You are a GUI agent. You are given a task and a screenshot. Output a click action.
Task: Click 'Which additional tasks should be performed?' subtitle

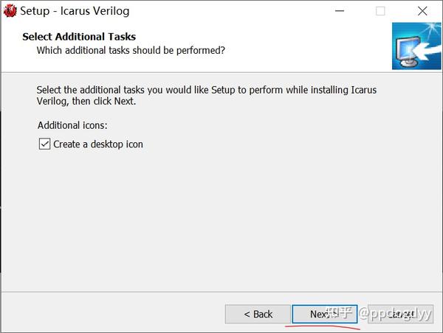(131, 51)
